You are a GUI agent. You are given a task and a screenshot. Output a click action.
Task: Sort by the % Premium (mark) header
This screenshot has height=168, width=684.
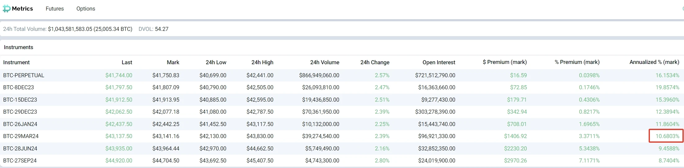pos(577,62)
